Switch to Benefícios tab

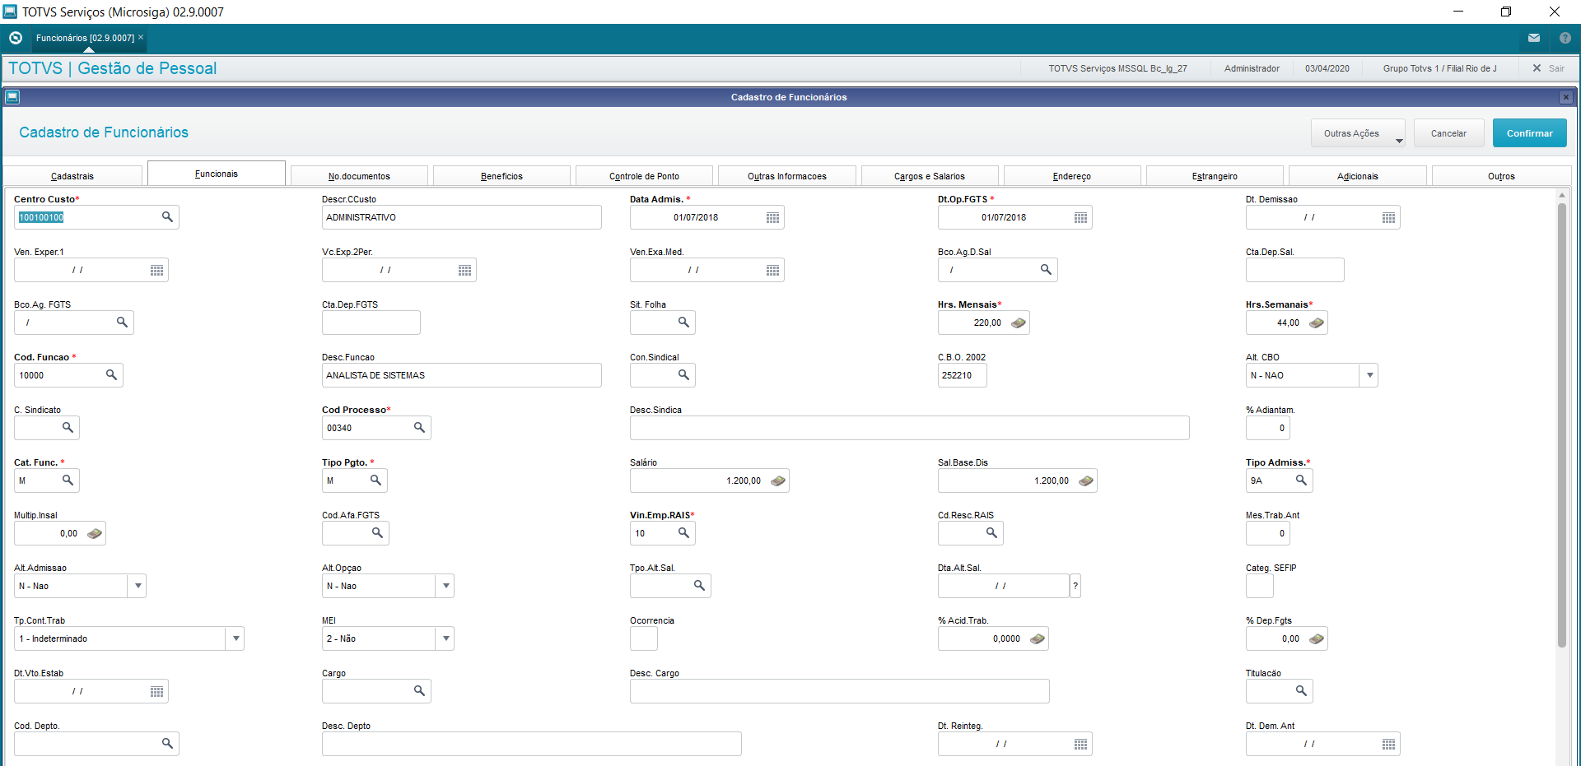pos(501,176)
